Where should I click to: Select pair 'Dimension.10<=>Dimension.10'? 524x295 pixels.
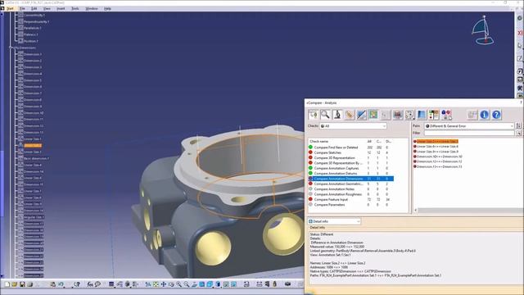439,157
